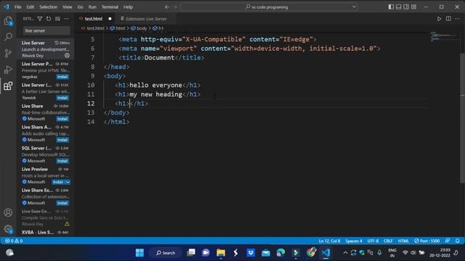Open the Edit menu
The width and height of the screenshot is (465, 261).
31,7
